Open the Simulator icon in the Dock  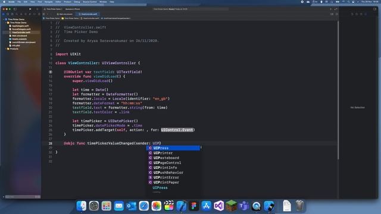coord(268,206)
